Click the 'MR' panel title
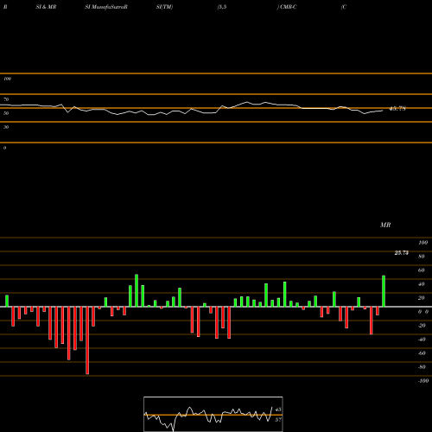 [385, 225]
